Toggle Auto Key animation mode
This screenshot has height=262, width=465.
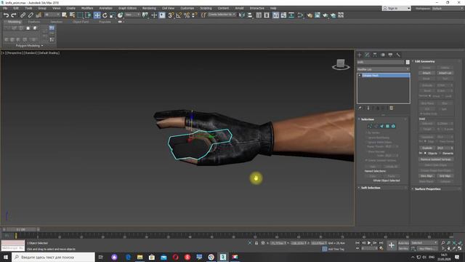(x=403, y=243)
